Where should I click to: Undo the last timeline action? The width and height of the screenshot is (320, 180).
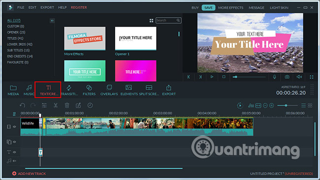coord(23,105)
